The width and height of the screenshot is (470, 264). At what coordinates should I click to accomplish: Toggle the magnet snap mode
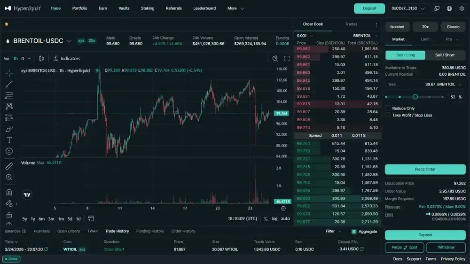coord(9,192)
